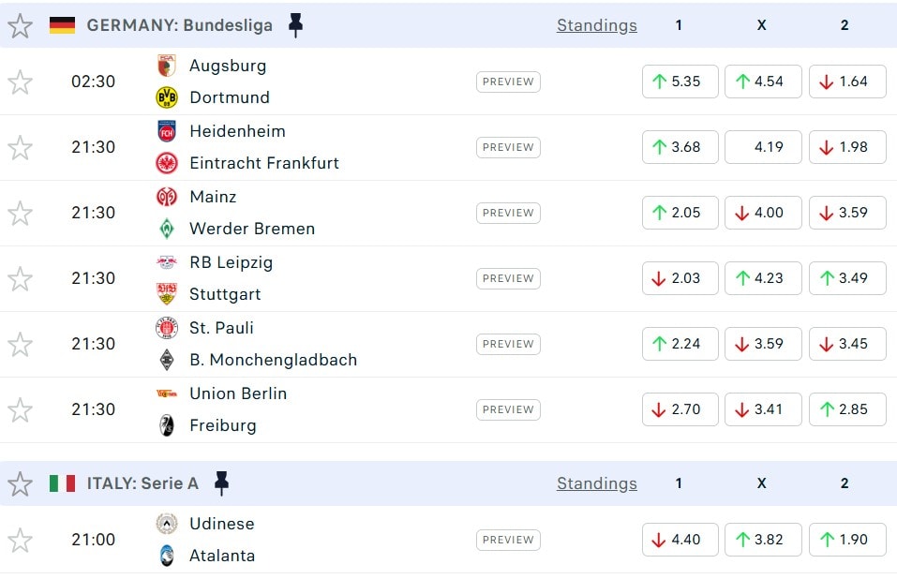Star the Germany Bundesliga league header
This screenshot has height=579, width=897.
(x=20, y=25)
